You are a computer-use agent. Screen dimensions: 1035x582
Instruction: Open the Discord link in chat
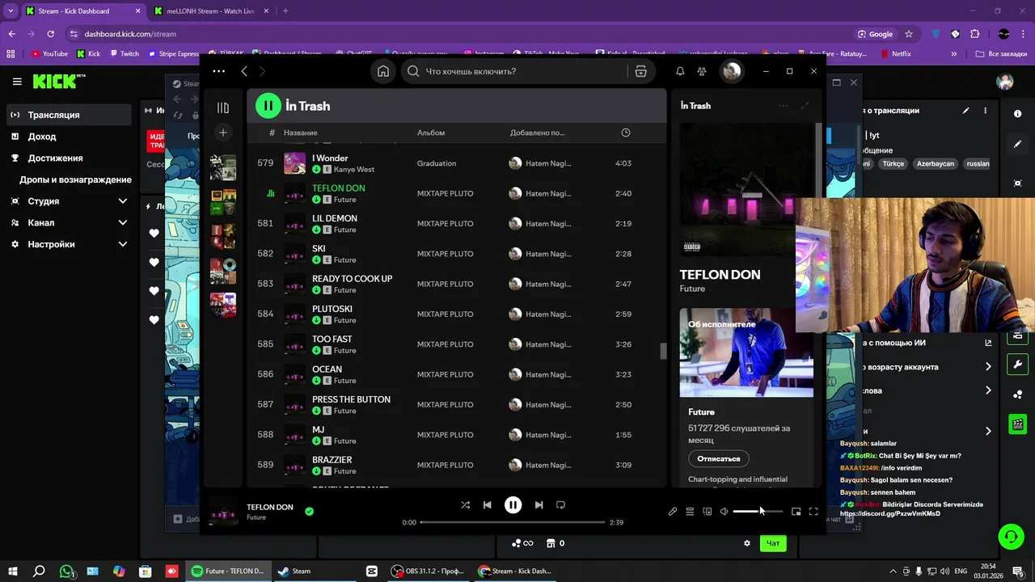(x=889, y=513)
